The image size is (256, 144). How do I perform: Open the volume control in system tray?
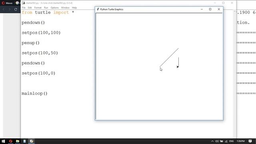point(217,141)
